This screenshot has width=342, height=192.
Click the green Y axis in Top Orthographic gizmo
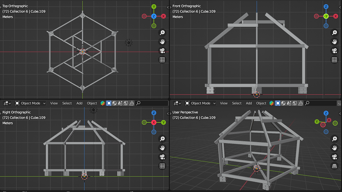[154, 7]
